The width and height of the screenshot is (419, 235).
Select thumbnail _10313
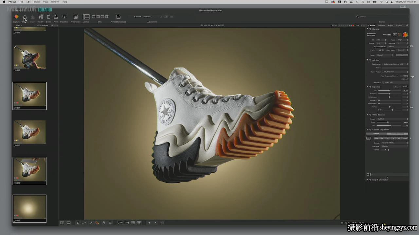point(29,57)
